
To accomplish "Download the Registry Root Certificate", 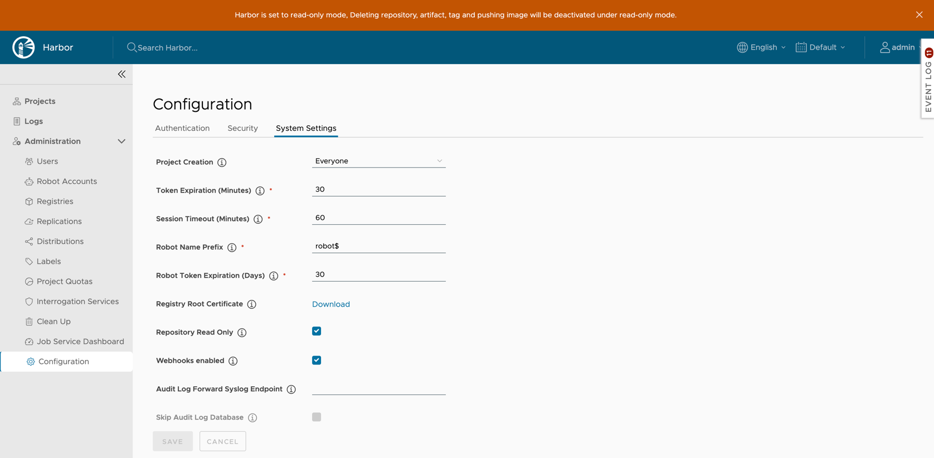I will click(331, 304).
